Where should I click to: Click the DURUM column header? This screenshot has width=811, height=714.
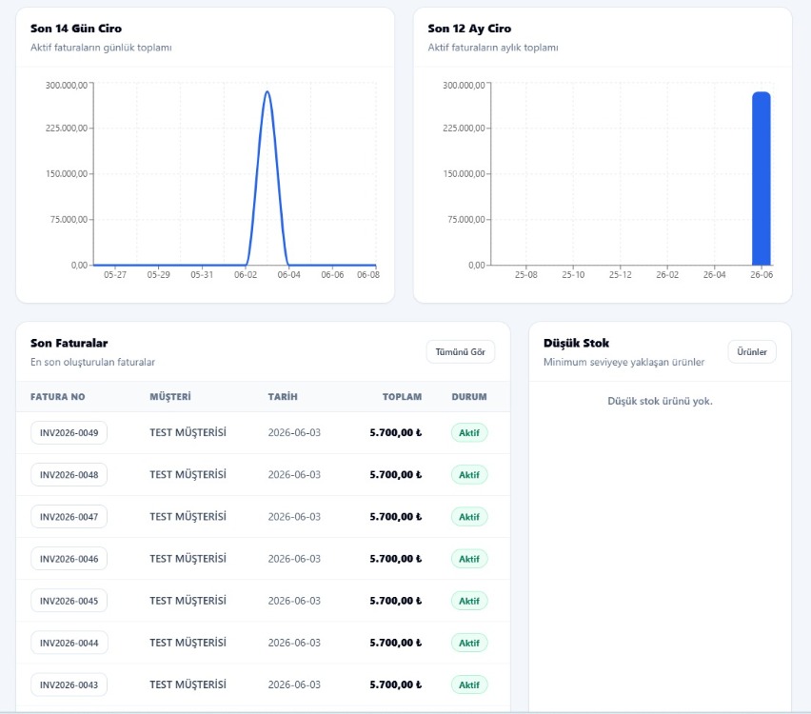pos(469,397)
